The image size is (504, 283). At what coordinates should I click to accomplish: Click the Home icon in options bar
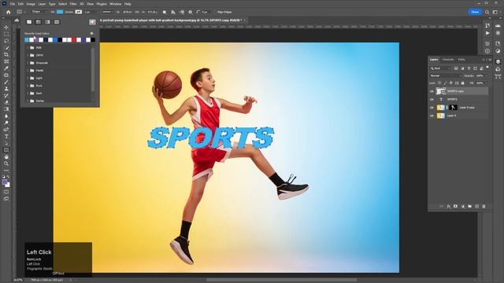pyautogui.click(x=9, y=12)
